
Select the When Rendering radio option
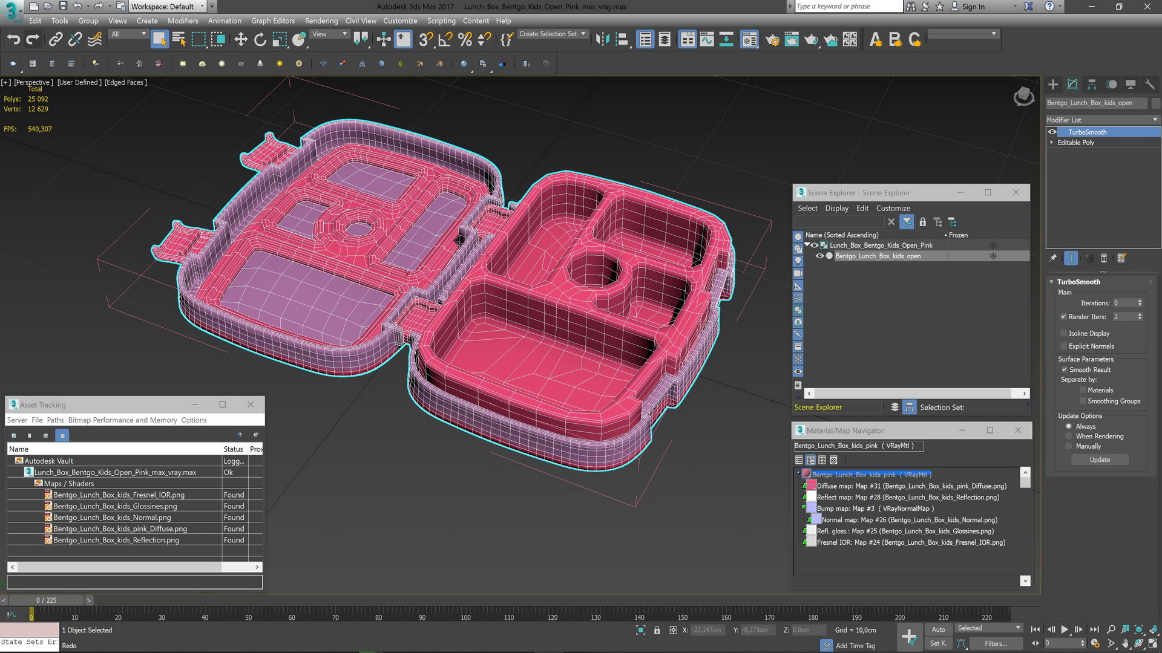click(1069, 436)
